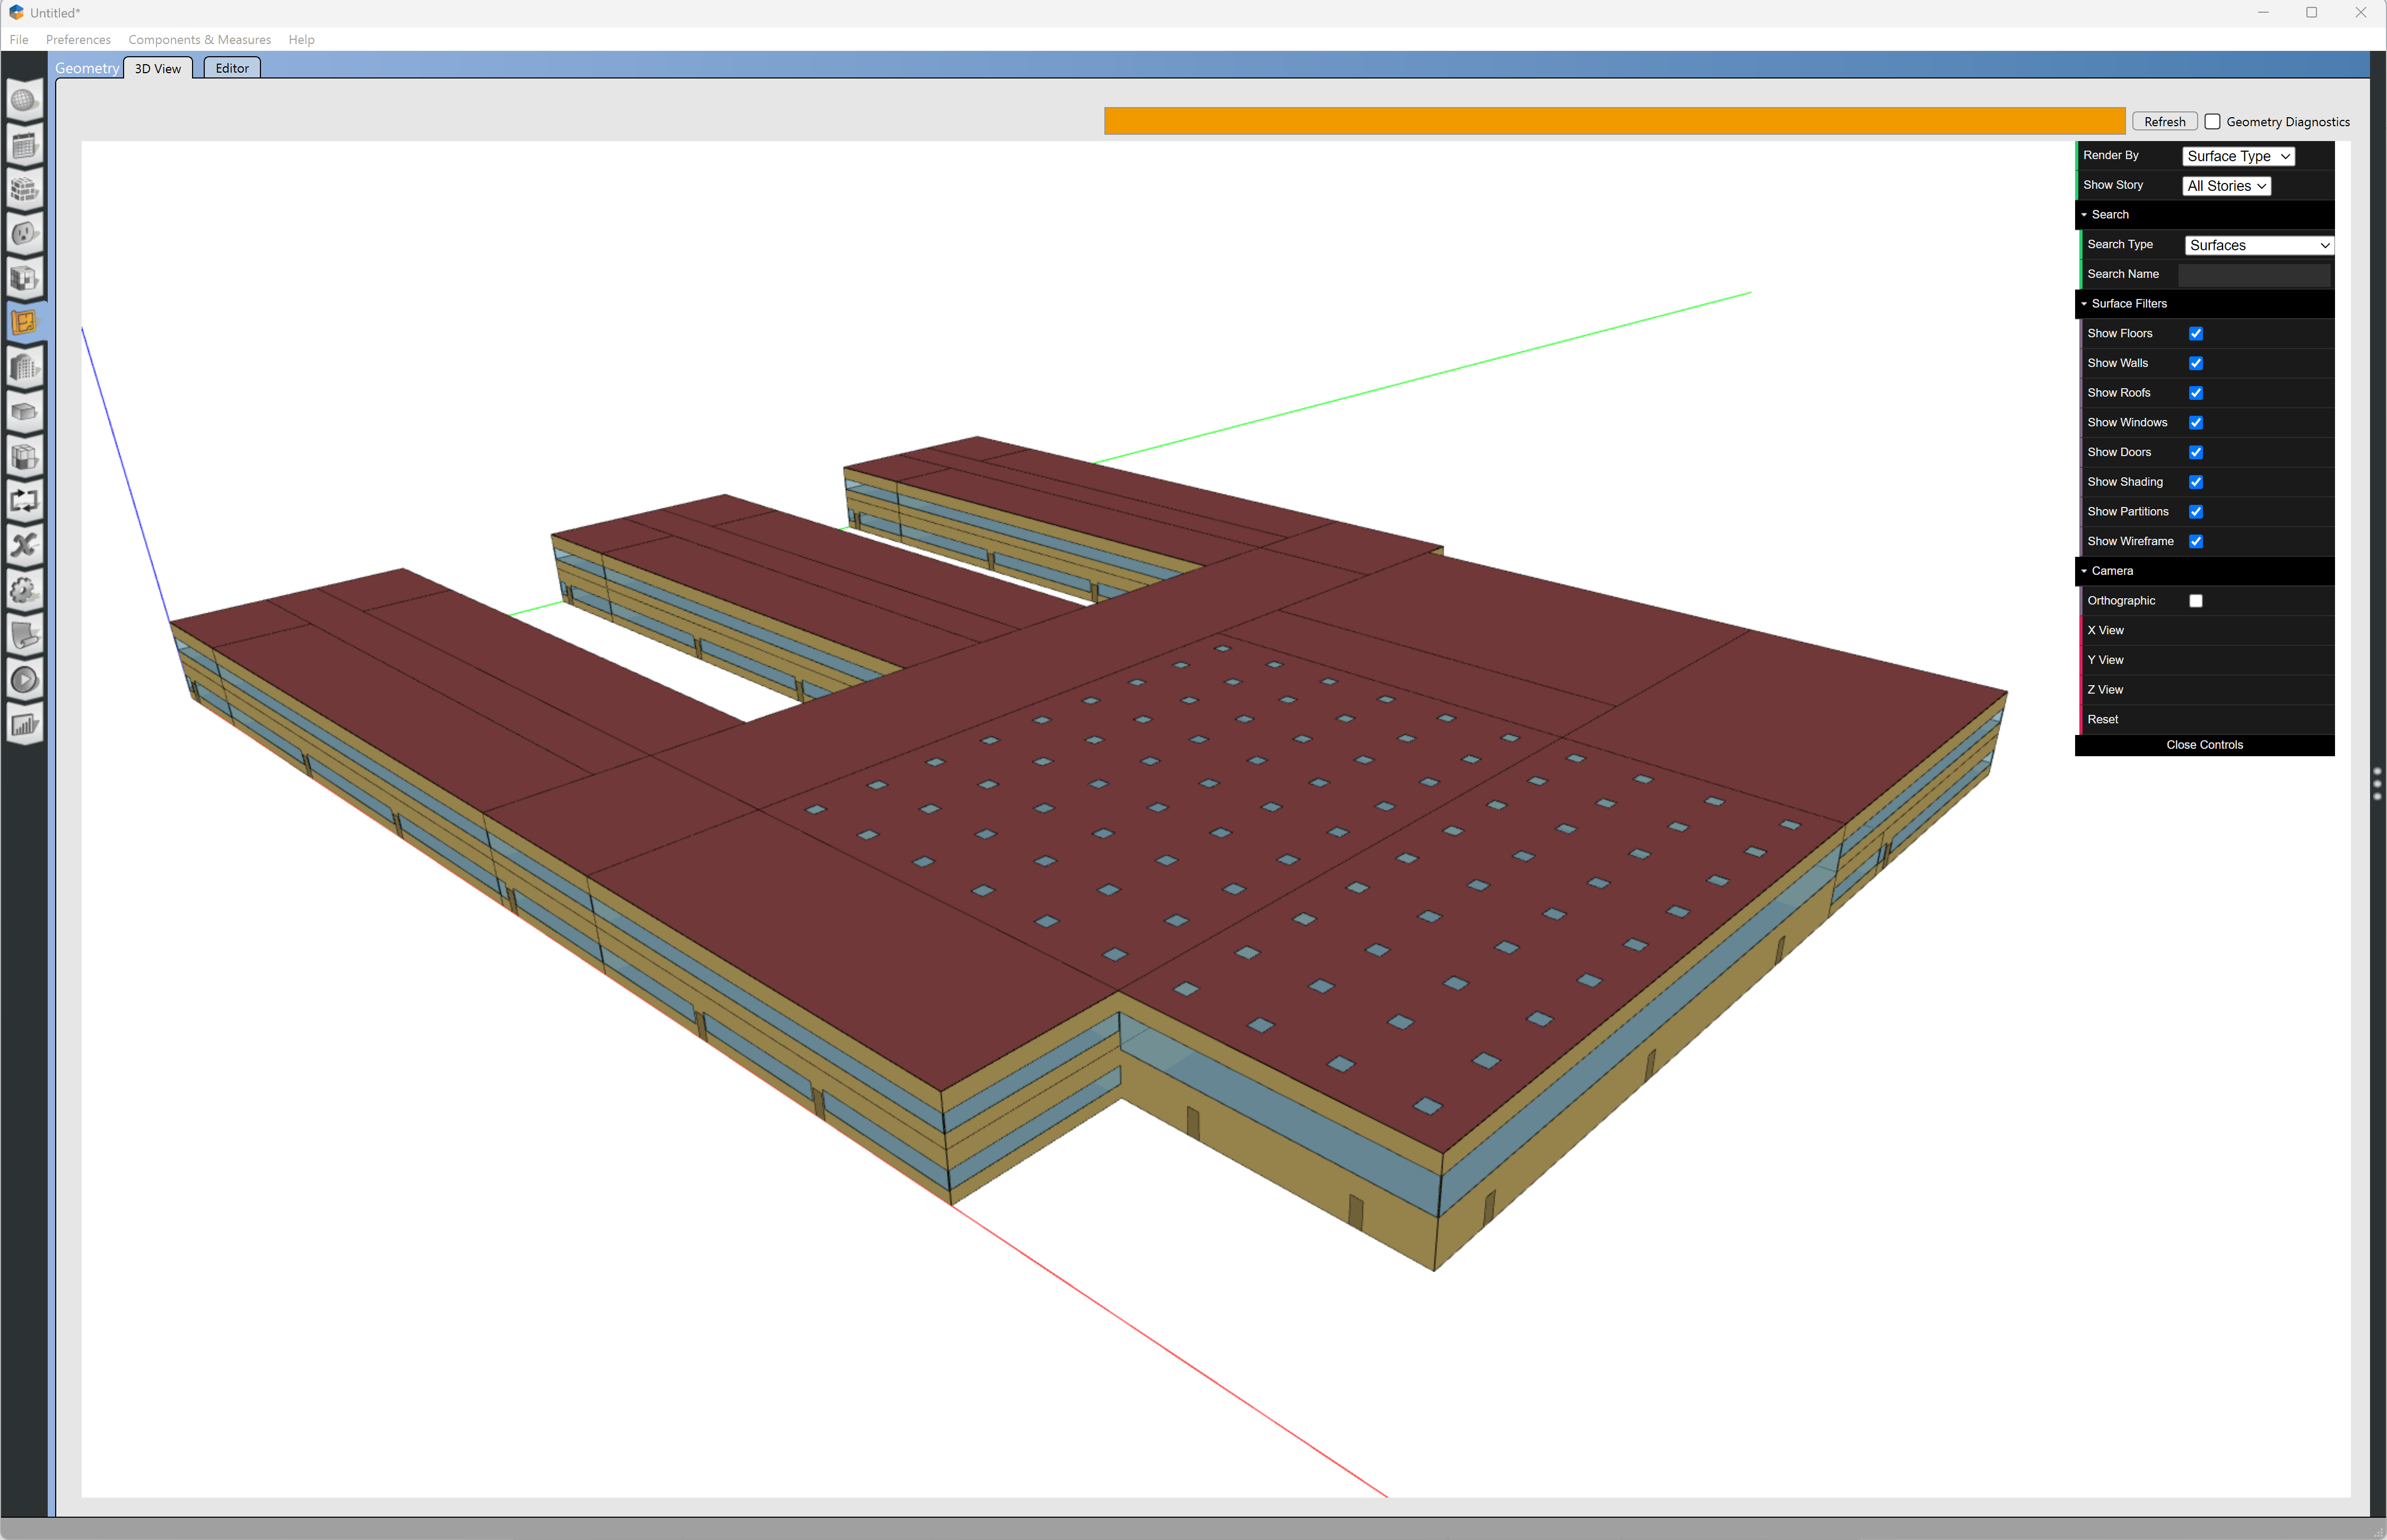Viewport: 2387px width, 1540px height.
Task: Collapse the Surface Filters section
Action: click(x=2128, y=304)
